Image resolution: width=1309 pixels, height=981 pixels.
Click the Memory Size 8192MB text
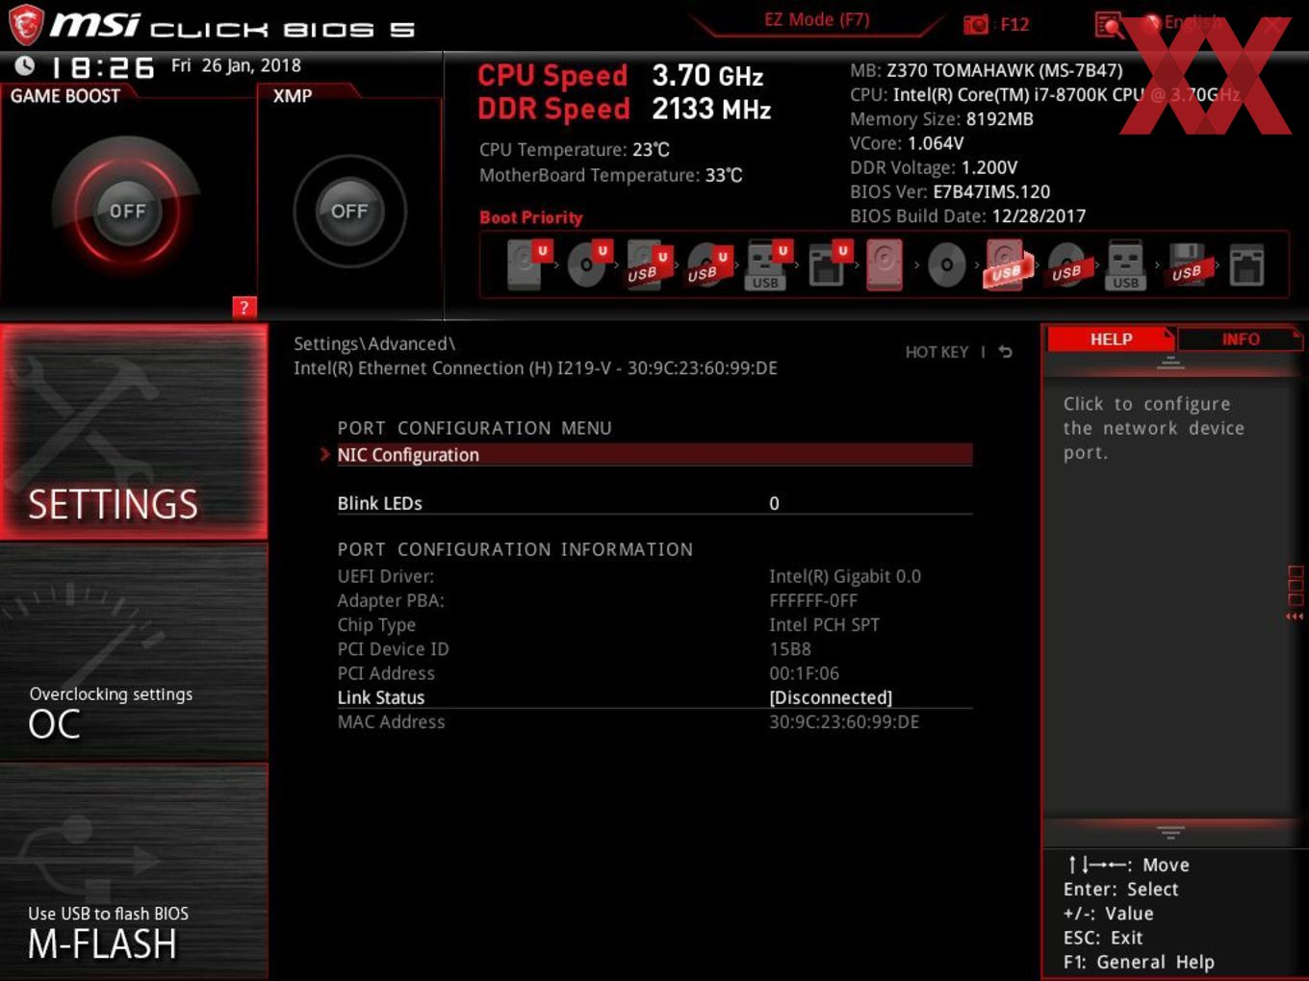941,119
